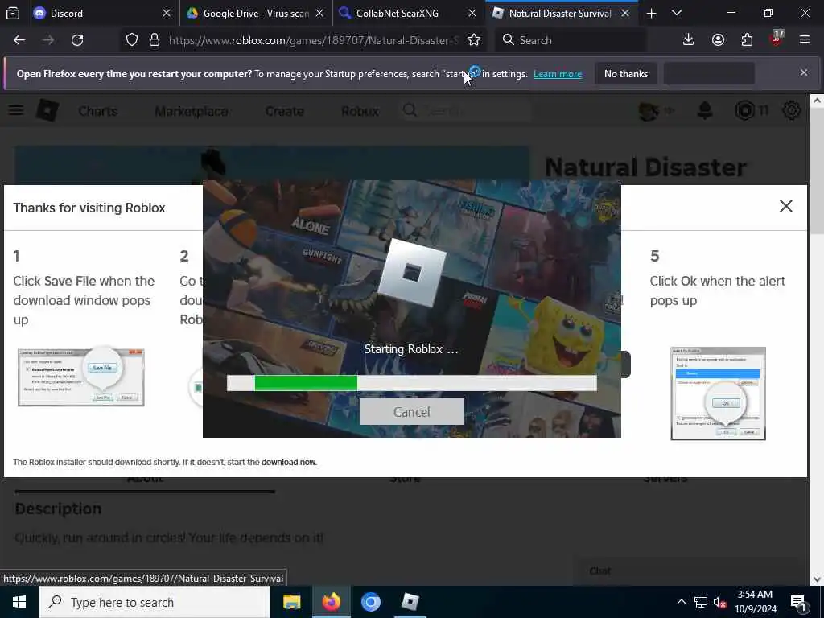824x618 pixels.
Task: Click the Firefox Search box
Action: (x=571, y=40)
